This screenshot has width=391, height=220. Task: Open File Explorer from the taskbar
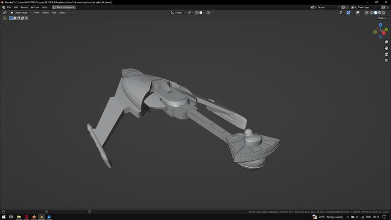point(19,217)
